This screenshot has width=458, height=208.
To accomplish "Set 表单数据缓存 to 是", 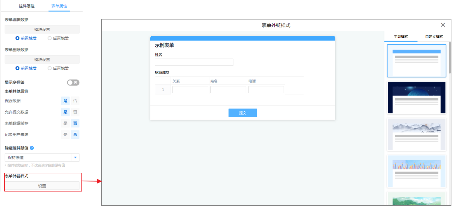I will tap(65, 123).
